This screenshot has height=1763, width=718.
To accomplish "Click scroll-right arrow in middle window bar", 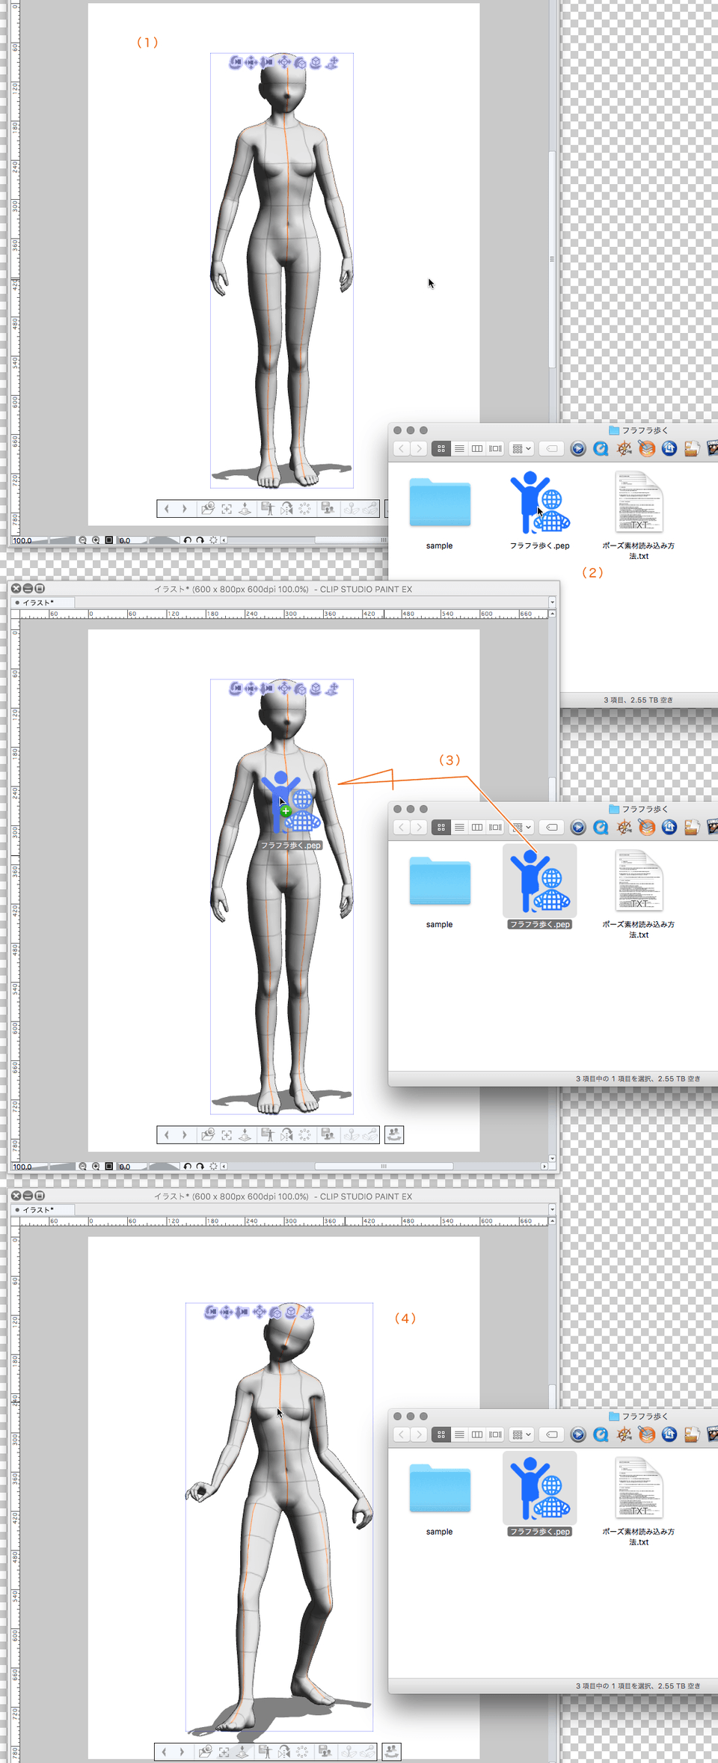I will [x=544, y=1166].
